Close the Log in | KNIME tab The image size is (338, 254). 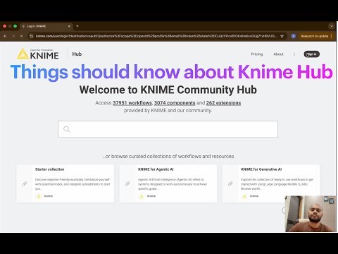tap(69, 26)
